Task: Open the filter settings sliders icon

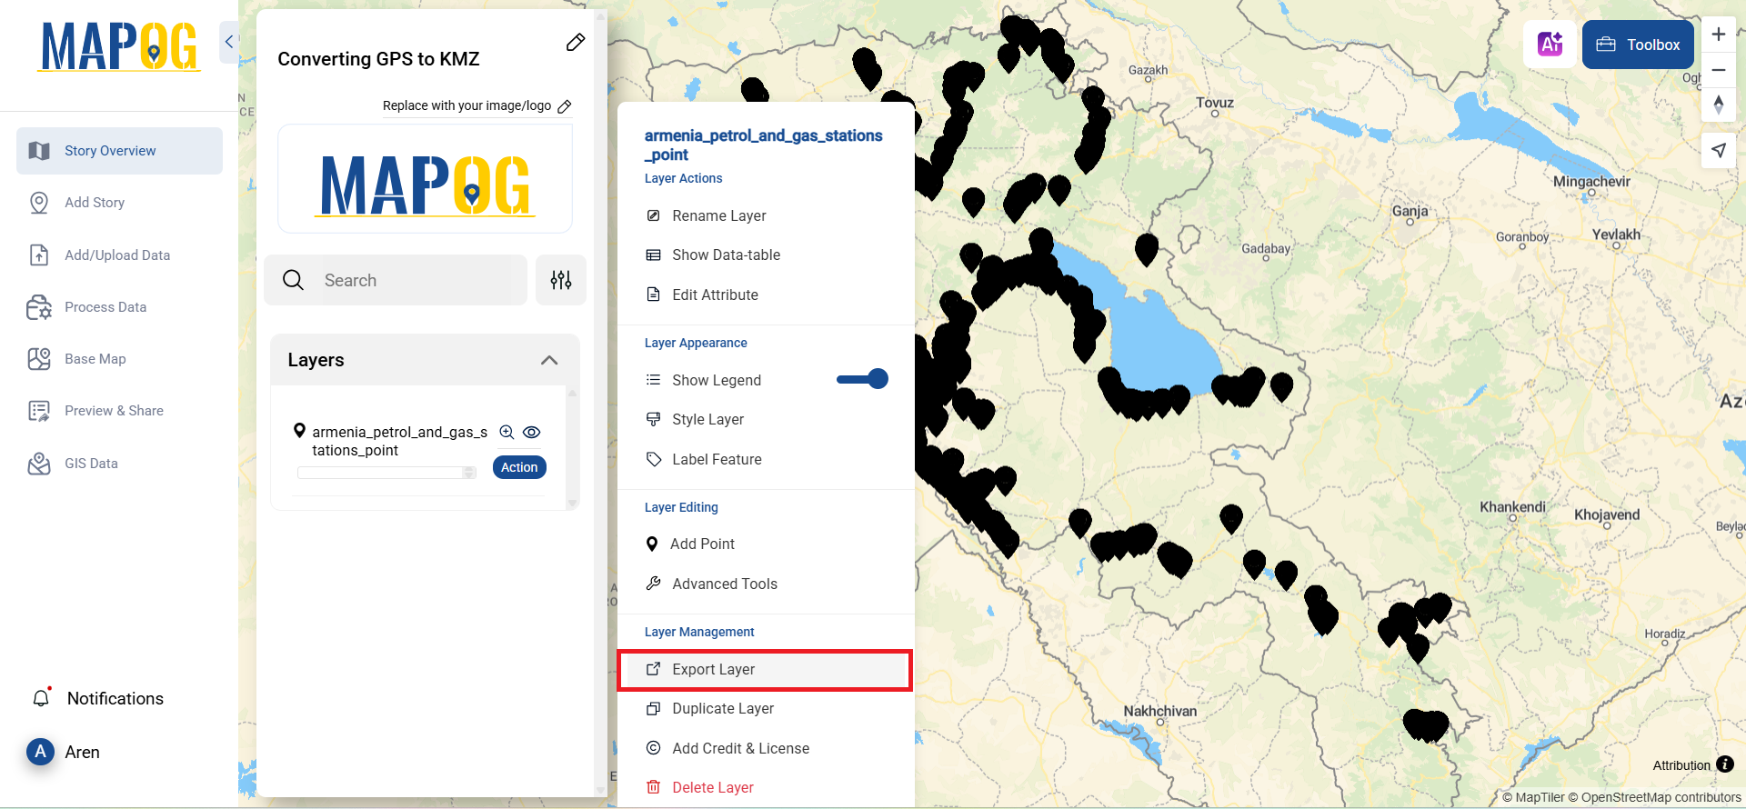Action: [x=561, y=280]
